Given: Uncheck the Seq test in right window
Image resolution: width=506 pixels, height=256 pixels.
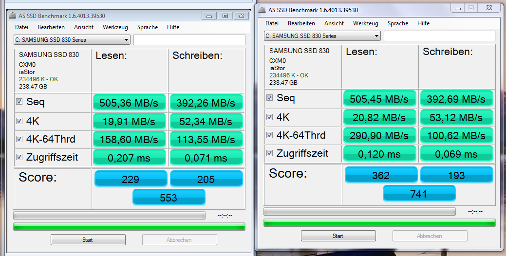Looking at the screenshot, I should [269, 98].
